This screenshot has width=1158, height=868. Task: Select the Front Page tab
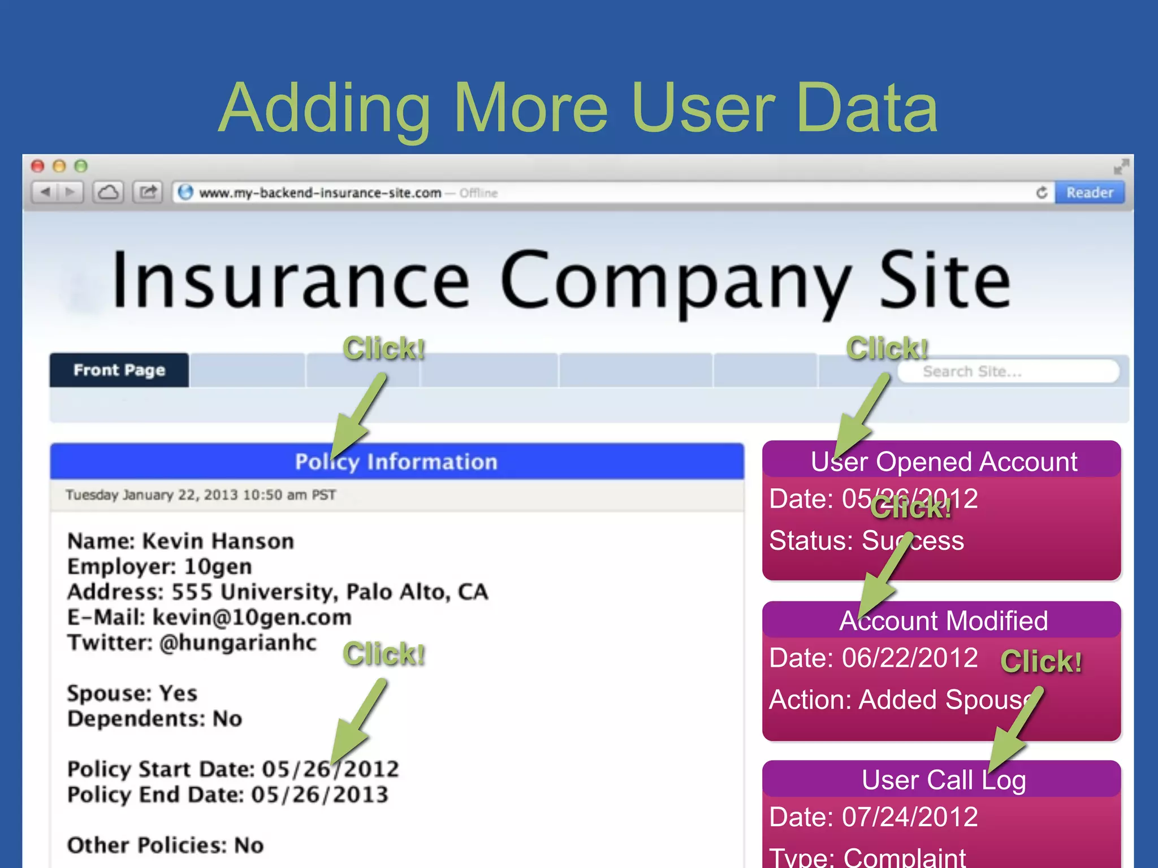[x=119, y=370]
